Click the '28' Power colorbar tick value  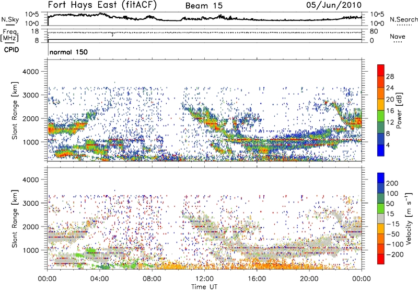(390, 76)
